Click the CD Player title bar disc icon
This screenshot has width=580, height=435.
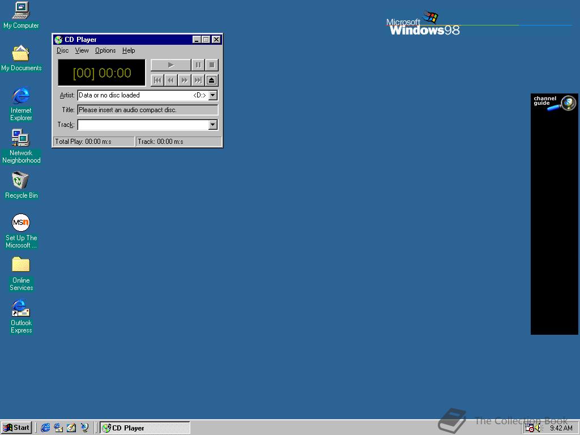click(x=58, y=40)
